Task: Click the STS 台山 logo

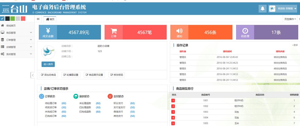Action: [x=15, y=9]
